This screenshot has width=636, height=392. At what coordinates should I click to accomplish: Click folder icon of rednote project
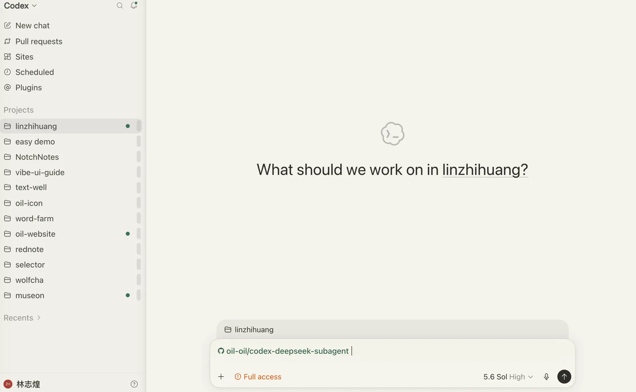click(x=7, y=249)
